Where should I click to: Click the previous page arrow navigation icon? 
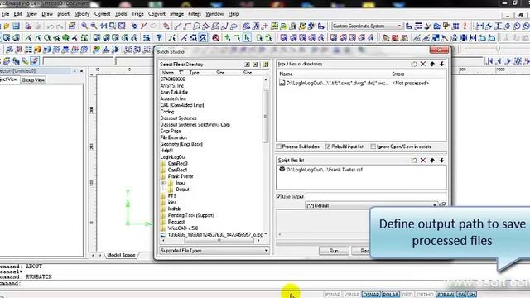[x=499, y=61]
